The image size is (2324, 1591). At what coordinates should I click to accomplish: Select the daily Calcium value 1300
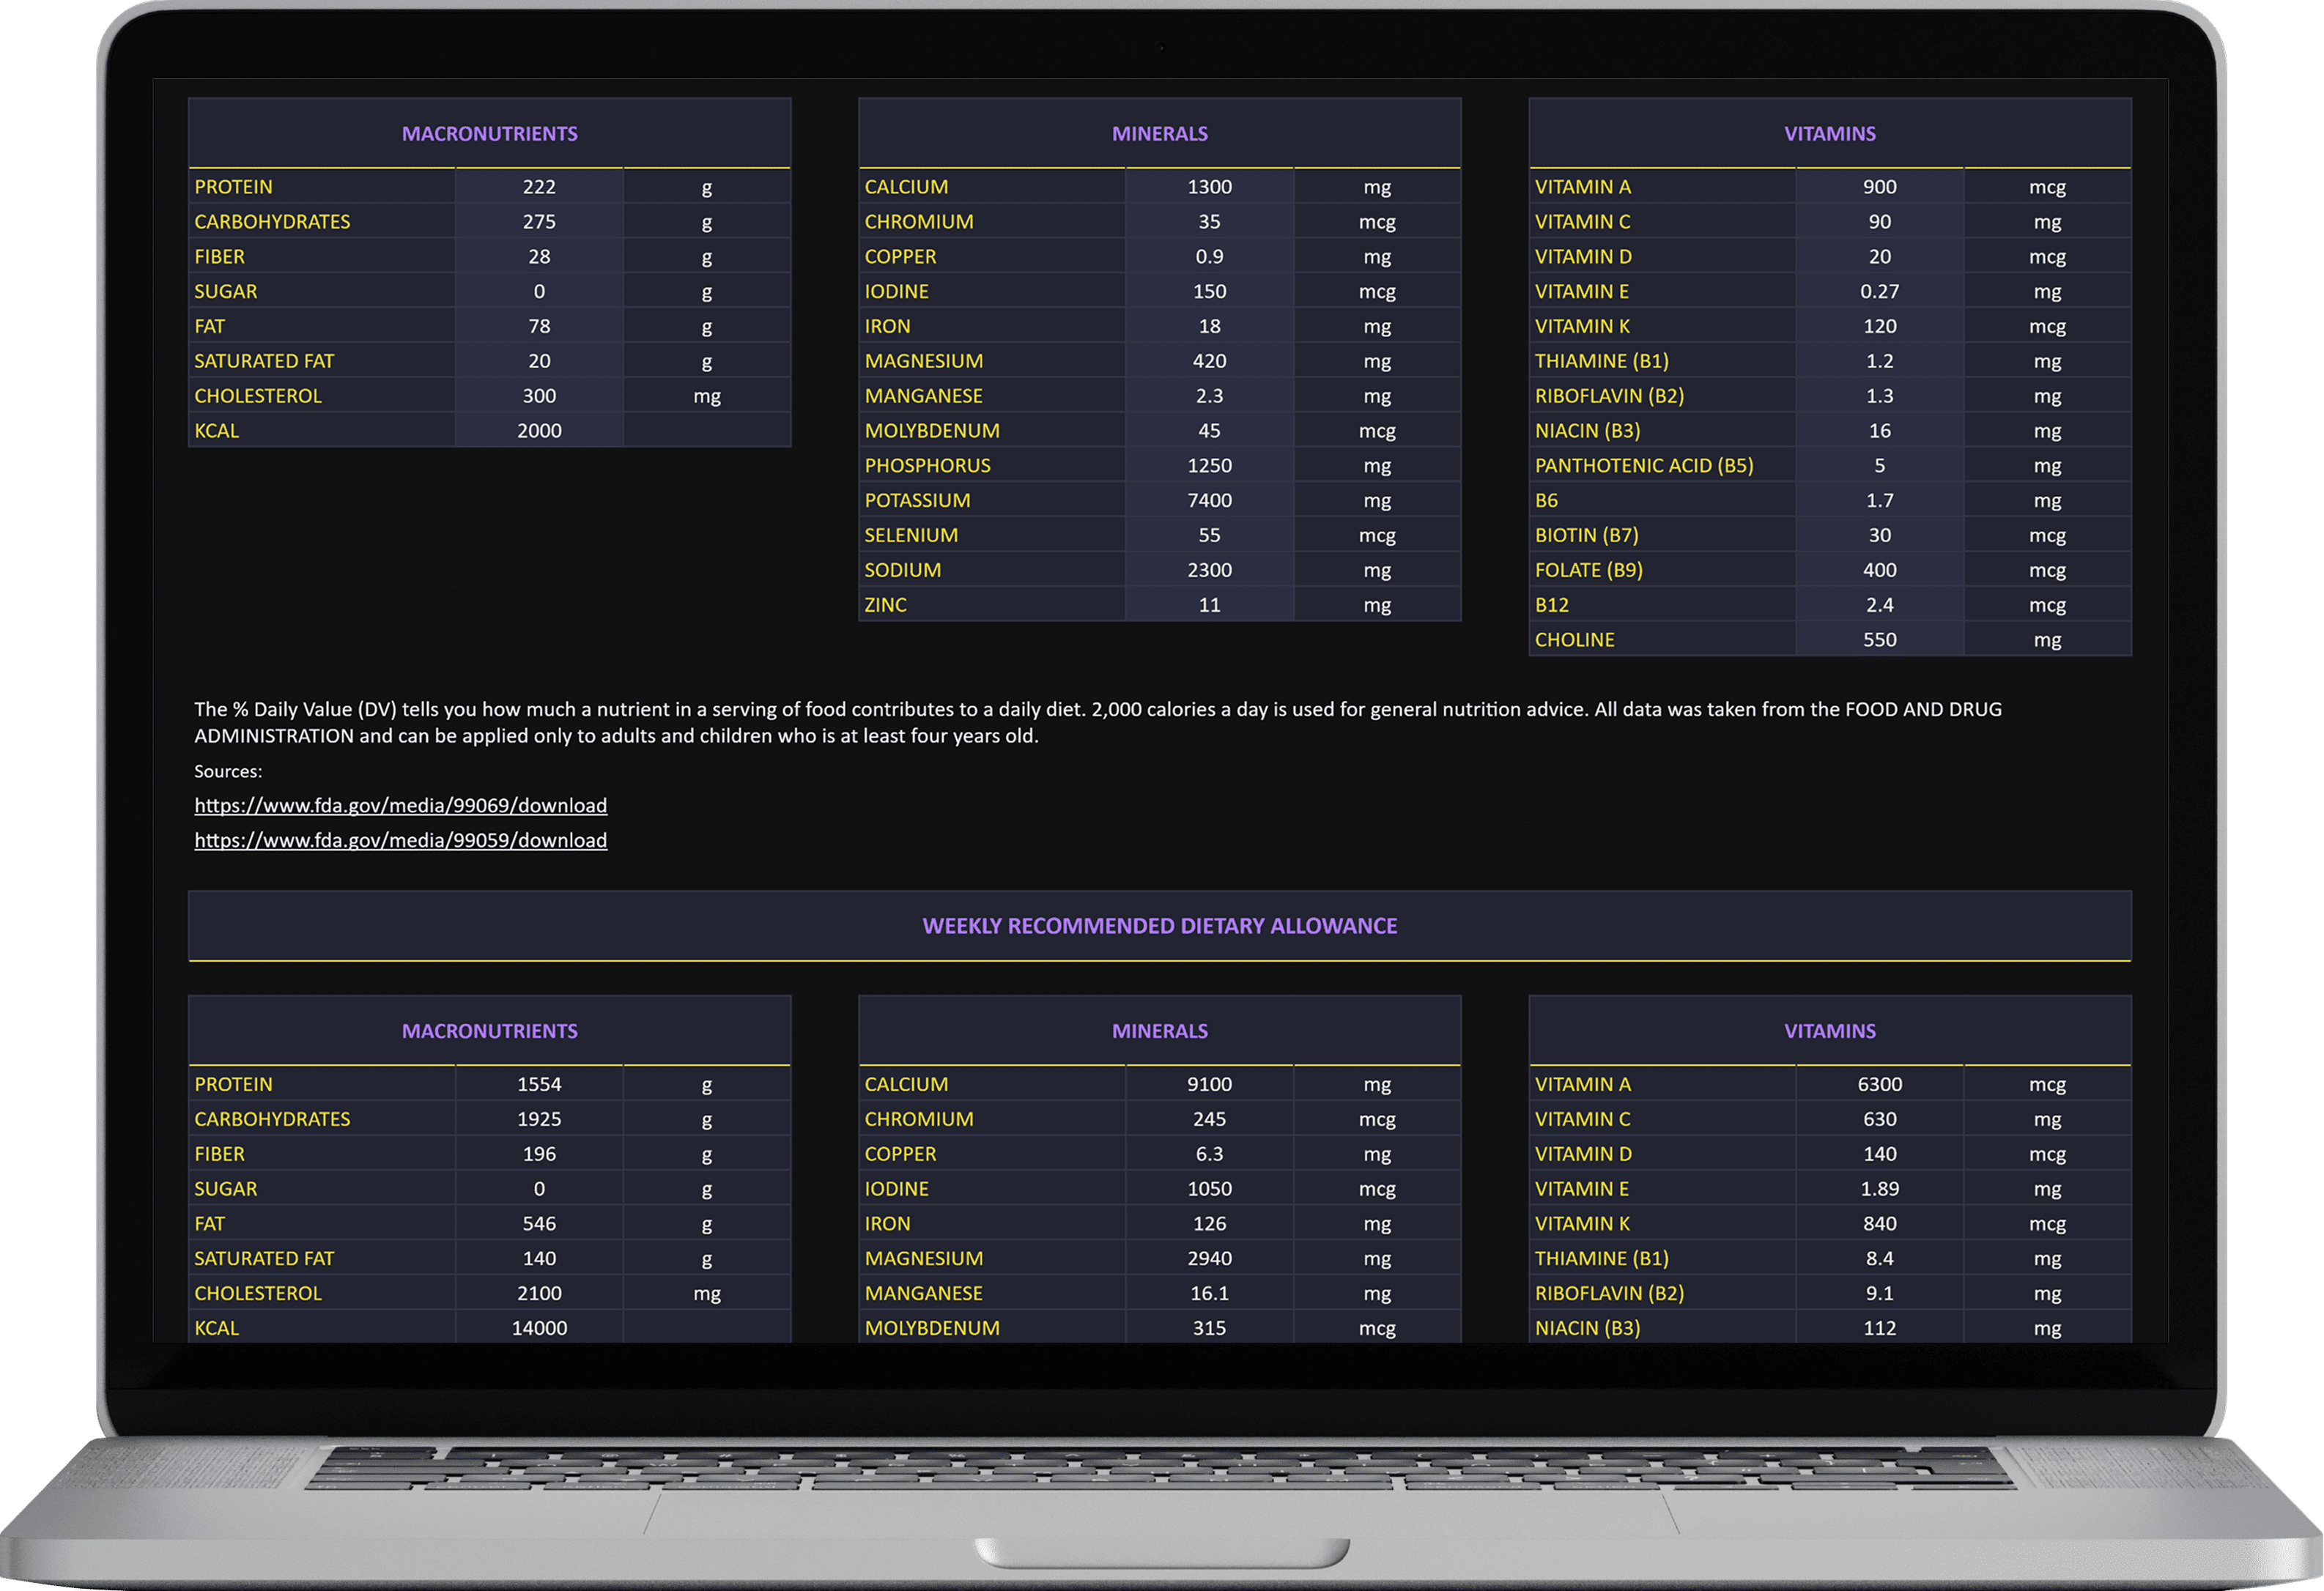pyautogui.click(x=1209, y=187)
